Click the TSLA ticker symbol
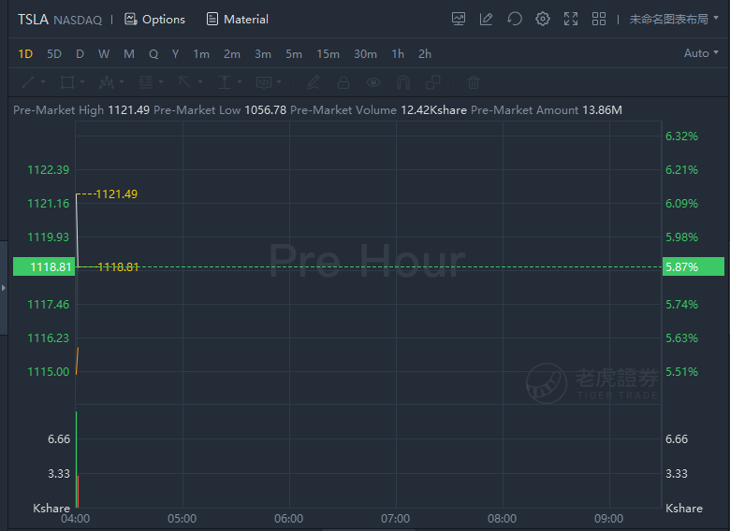730x531 pixels. tap(33, 20)
